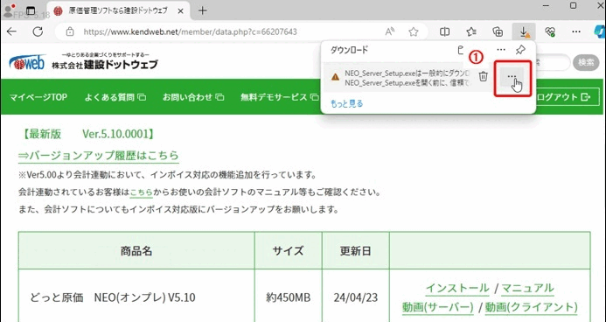
Task: Open the 動画(クライアント) link
Action: pos(532,307)
